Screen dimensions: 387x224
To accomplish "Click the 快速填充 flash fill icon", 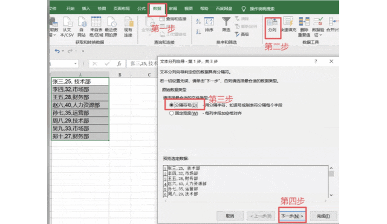I will 288,22.
